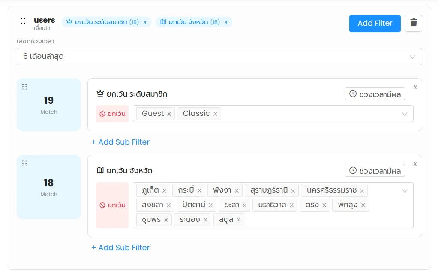Click drag handle beside users title
This screenshot has width=438, height=275.
pos(24,21)
